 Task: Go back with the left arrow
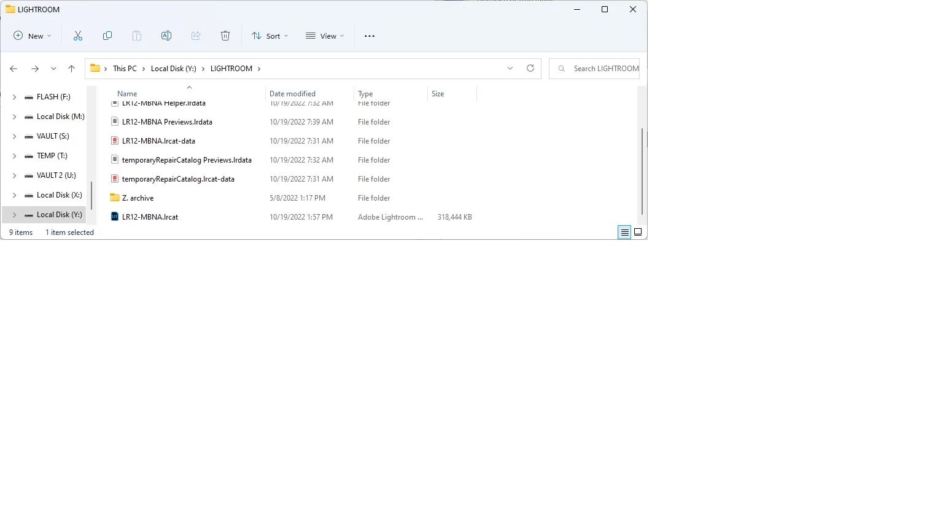coord(14,69)
